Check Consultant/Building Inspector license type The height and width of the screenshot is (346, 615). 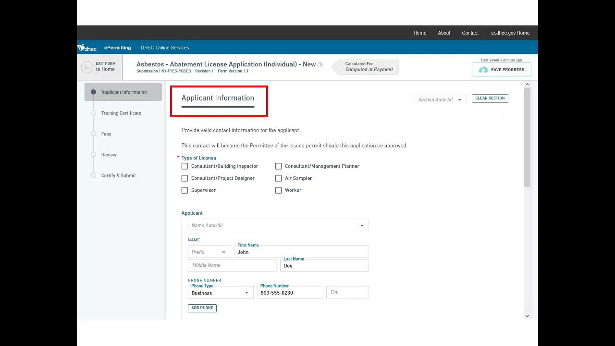click(x=184, y=166)
